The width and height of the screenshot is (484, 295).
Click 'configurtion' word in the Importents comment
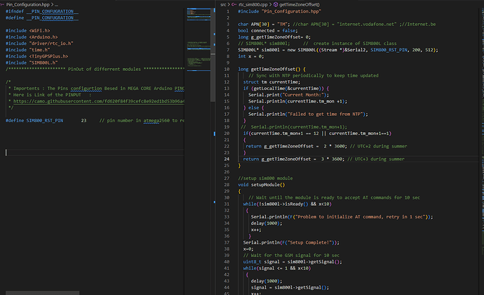pyautogui.click(x=86, y=88)
